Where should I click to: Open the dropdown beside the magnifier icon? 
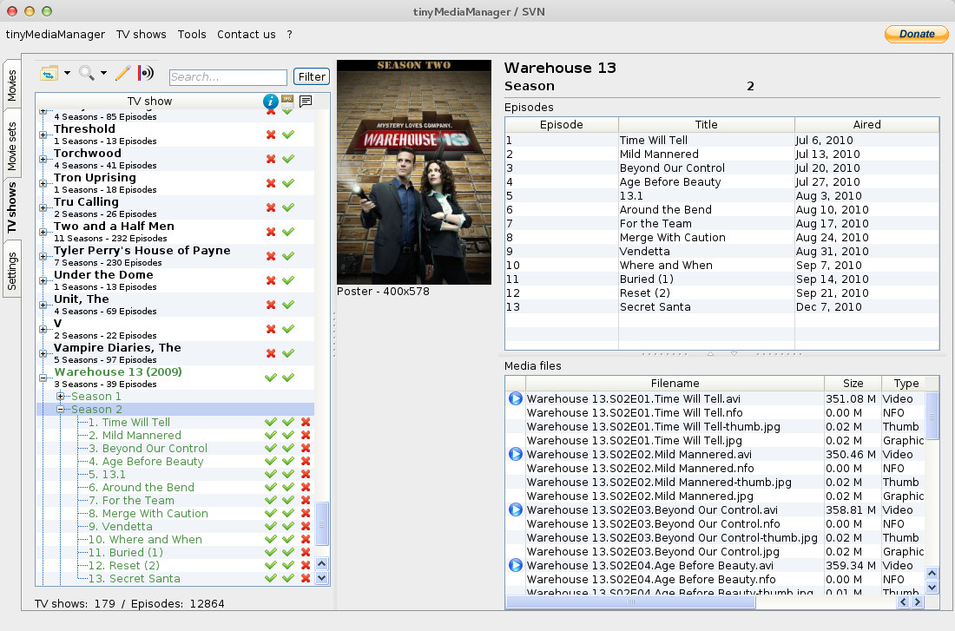pyautogui.click(x=103, y=73)
